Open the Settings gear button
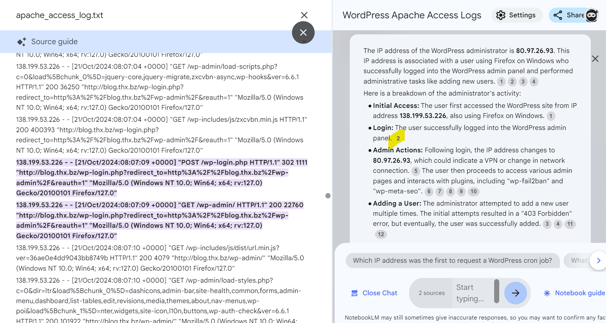This screenshot has height=323, width=606. click(x=517, y=15)
